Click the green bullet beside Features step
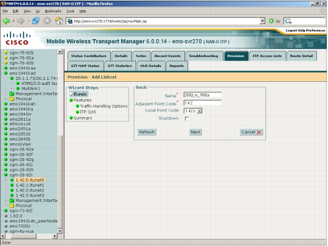 tap(71, 100)
